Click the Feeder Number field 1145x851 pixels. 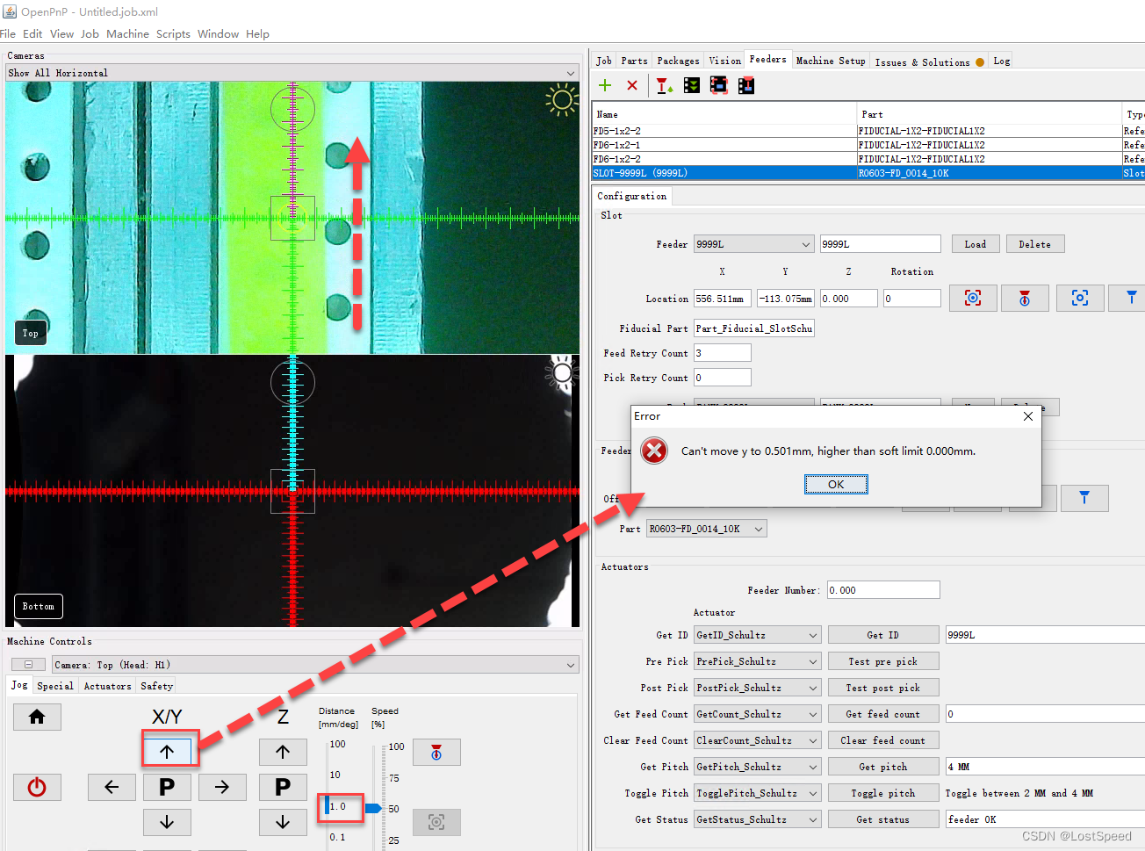click(x=883, y=590)
